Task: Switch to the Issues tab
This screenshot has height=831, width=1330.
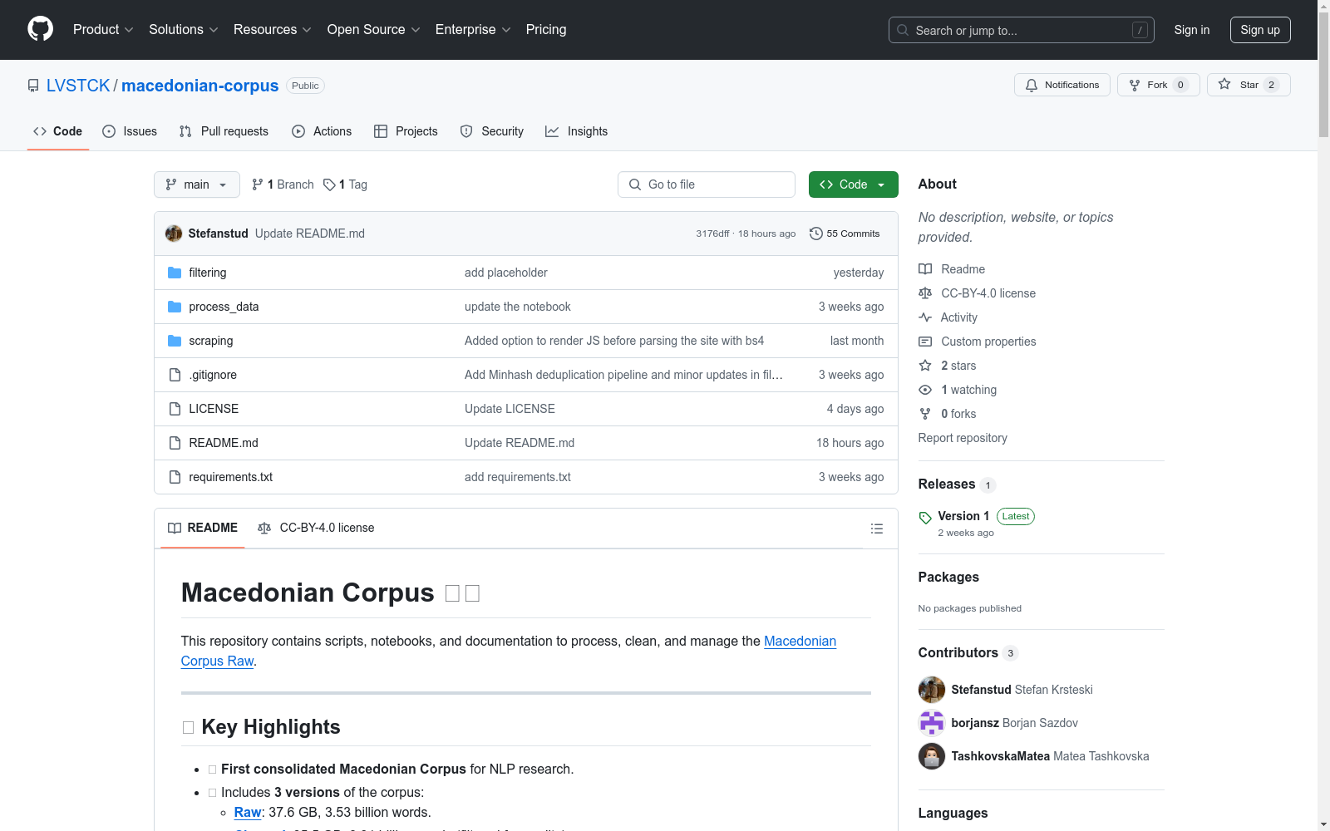Action: pyautogui.click(x=130, y=131)
